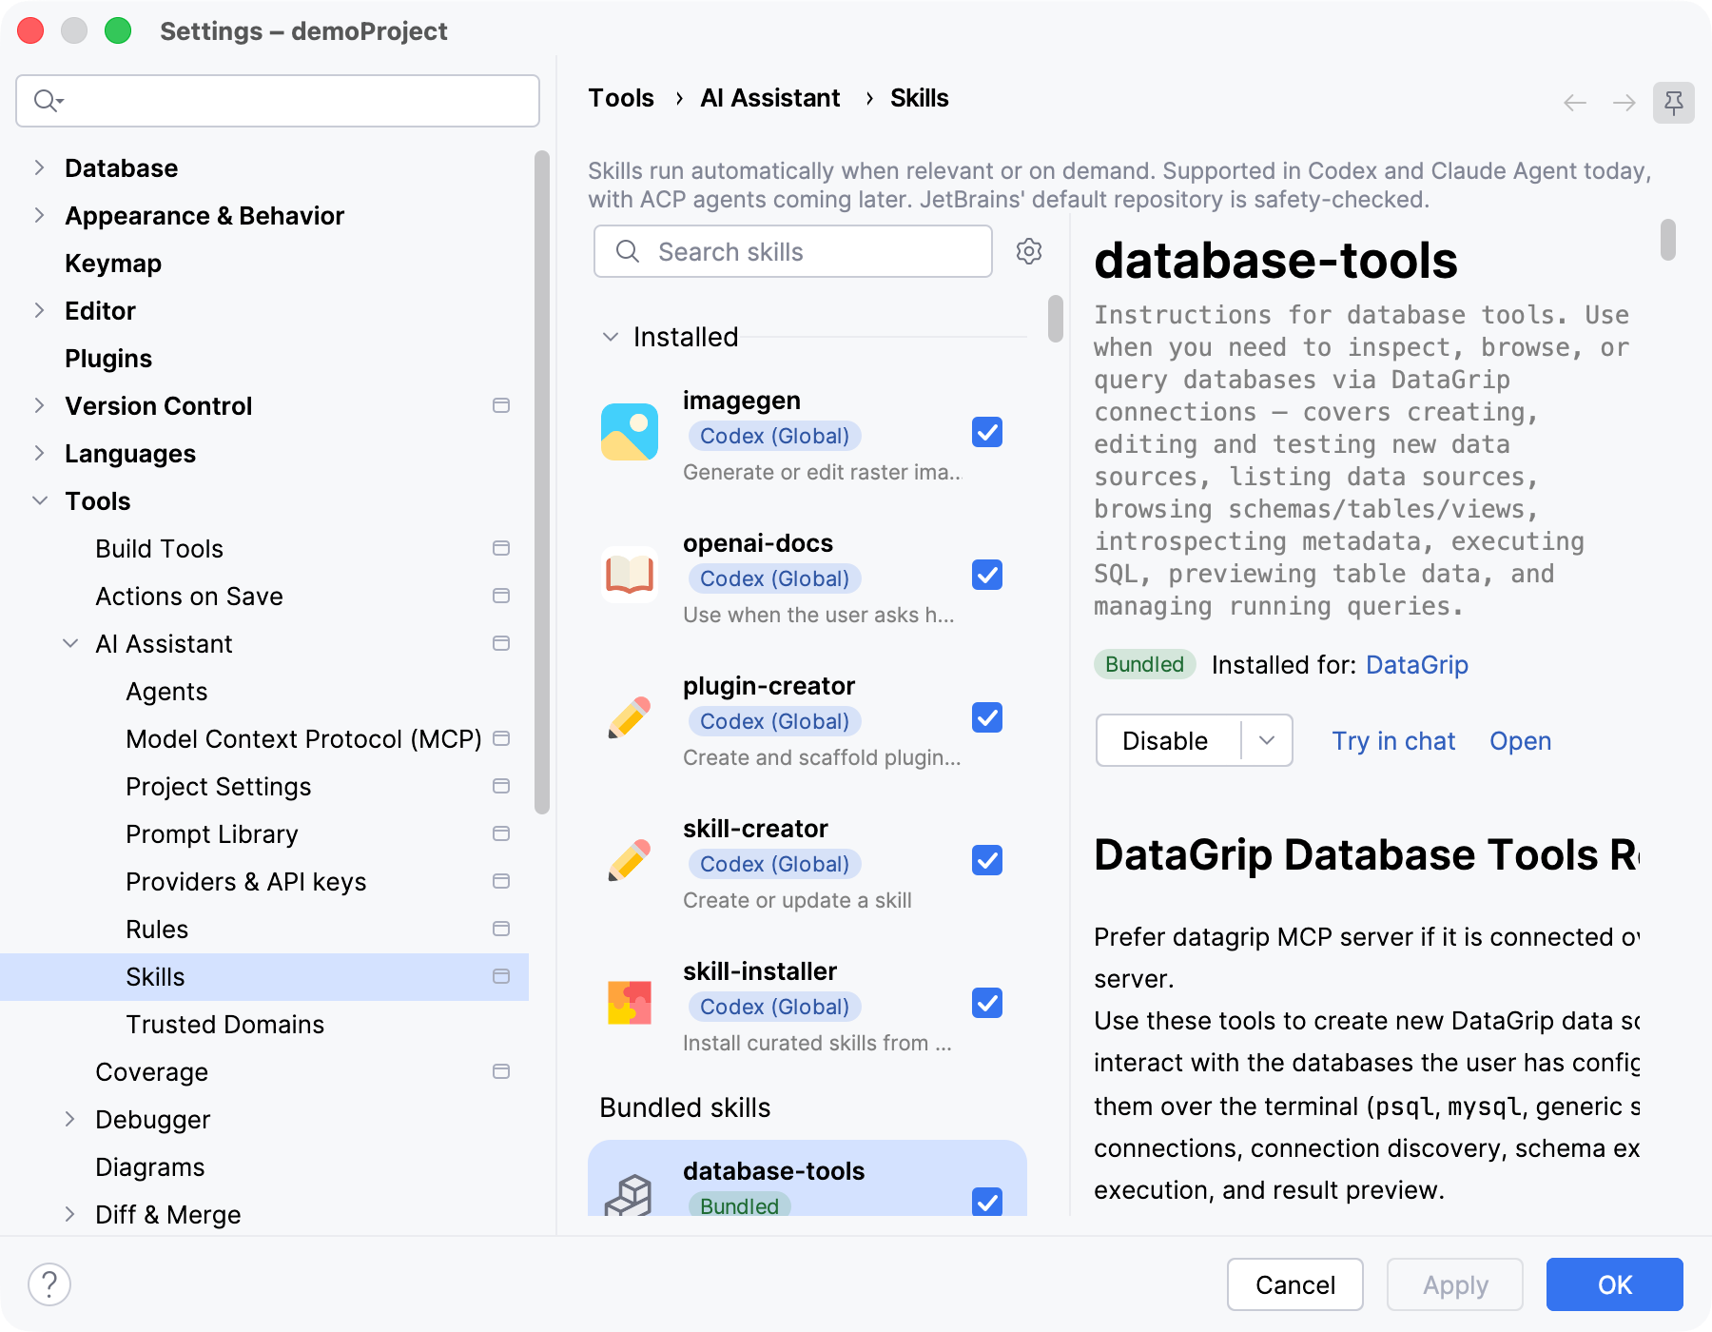Open the help question mark button
This screenshot has width=1712, height=1332.
point(49,1284)
